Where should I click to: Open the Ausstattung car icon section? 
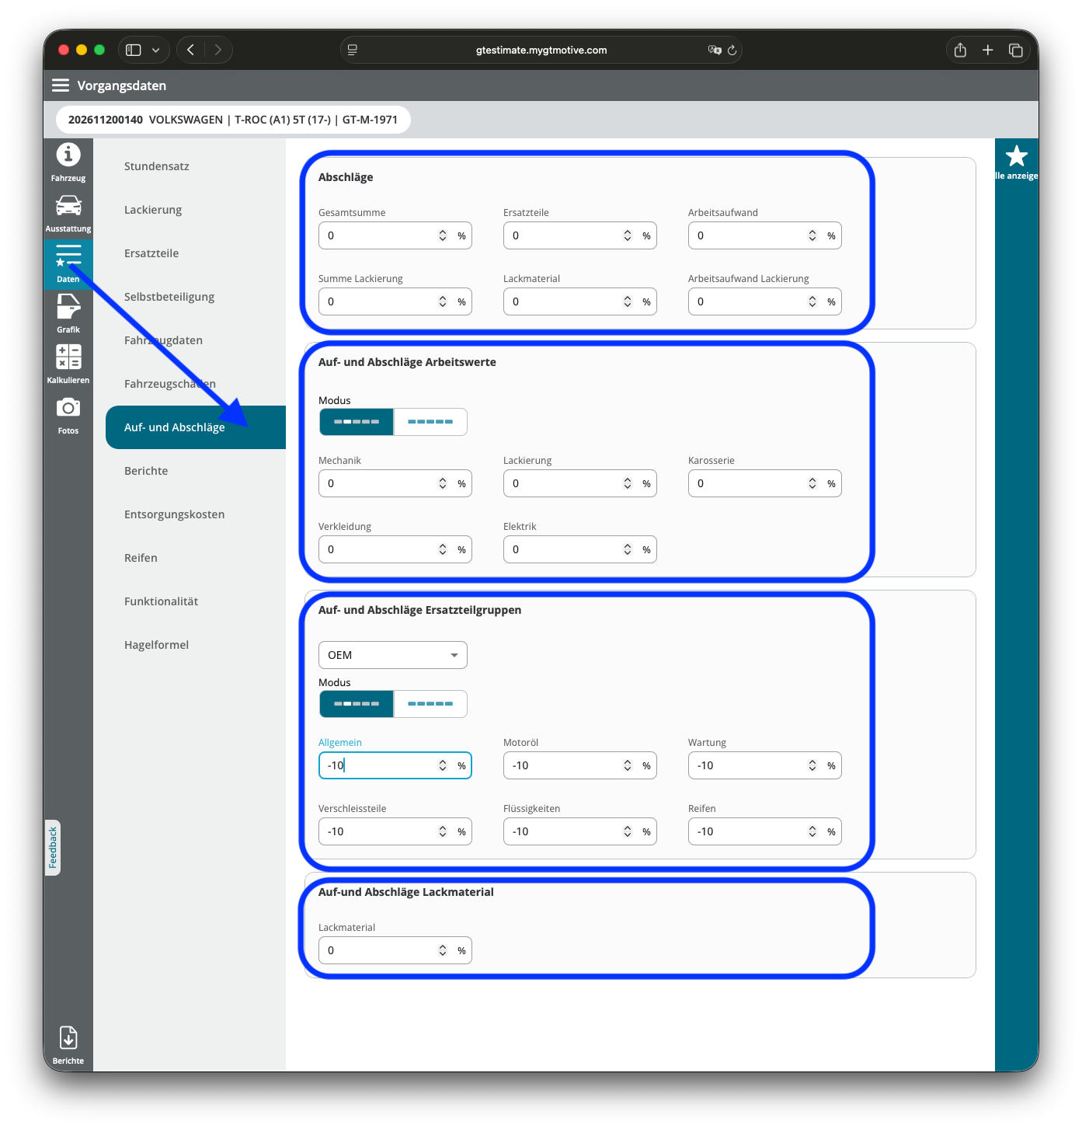click(68, 213)
